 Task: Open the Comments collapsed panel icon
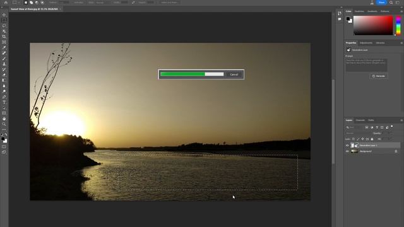point(340,19)
